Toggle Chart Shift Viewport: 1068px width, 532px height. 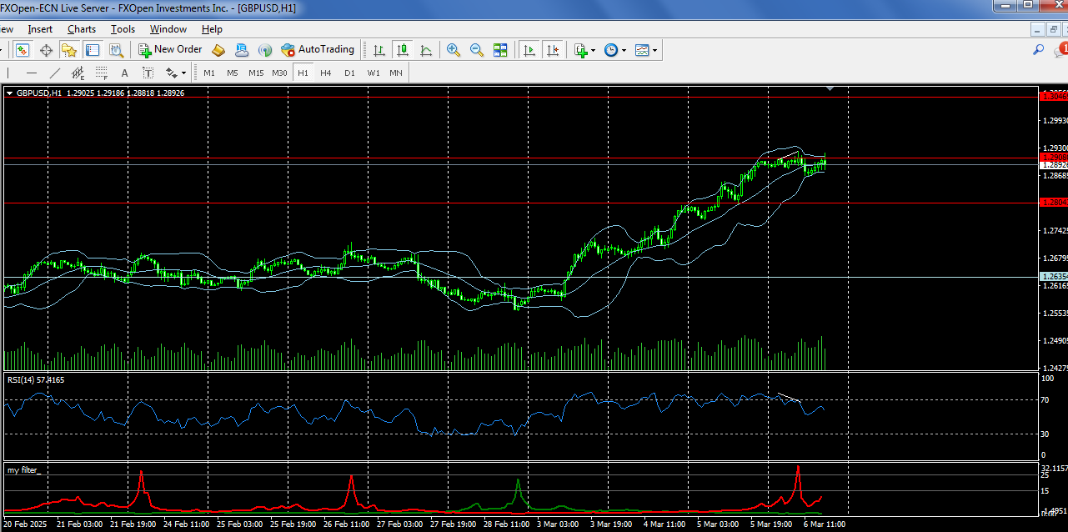coord(553,50)
